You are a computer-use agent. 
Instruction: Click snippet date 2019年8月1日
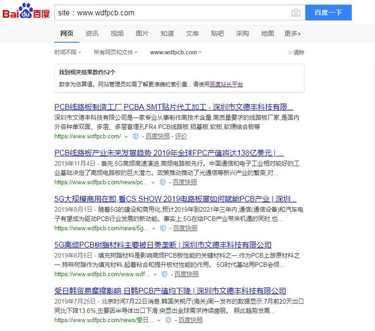pyautogui.click(x=73, y=210)
